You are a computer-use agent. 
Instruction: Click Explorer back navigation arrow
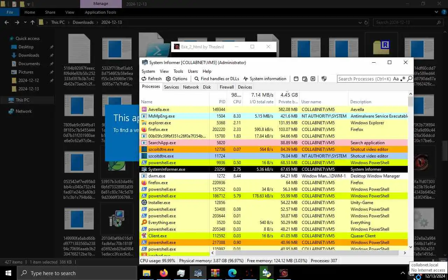[7, 22]
